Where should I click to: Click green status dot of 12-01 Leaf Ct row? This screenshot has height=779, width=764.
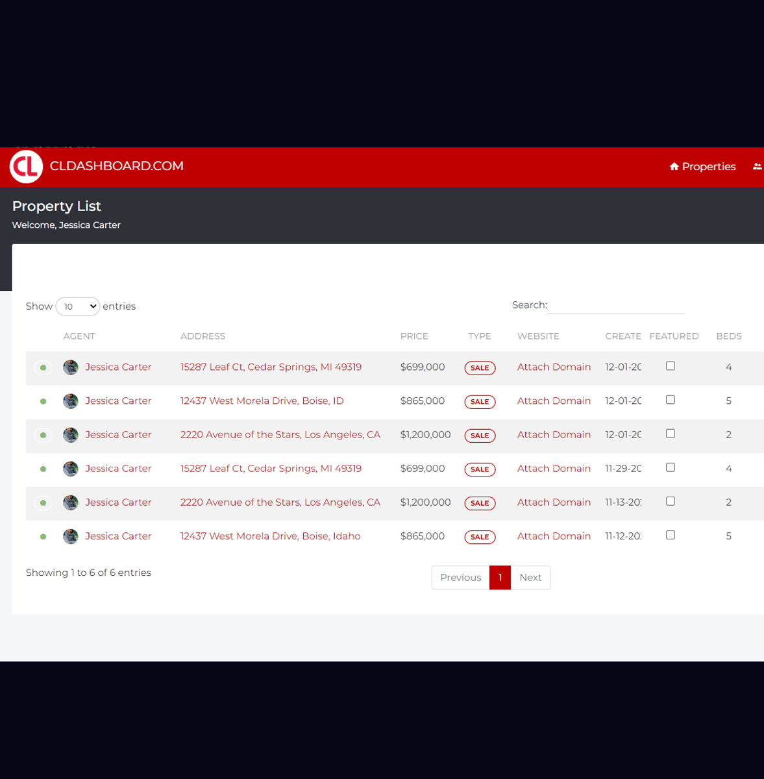point(43,367)
